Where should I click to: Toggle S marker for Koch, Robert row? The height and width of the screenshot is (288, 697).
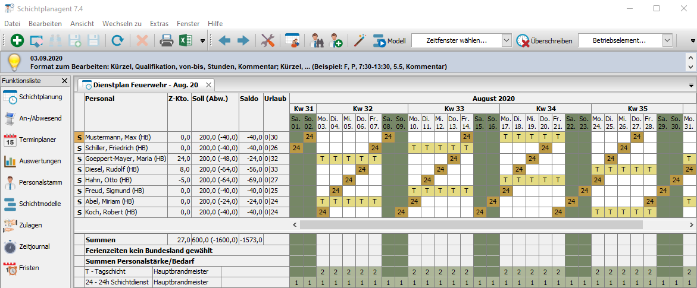pos(79,212)
